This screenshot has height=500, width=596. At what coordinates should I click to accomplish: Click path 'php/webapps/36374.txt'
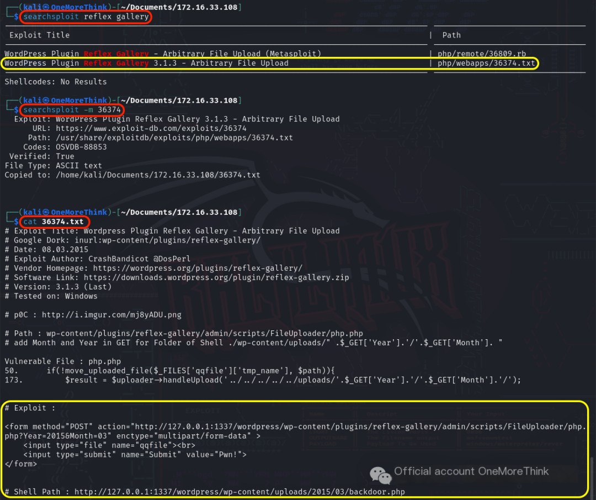point(486,63)
